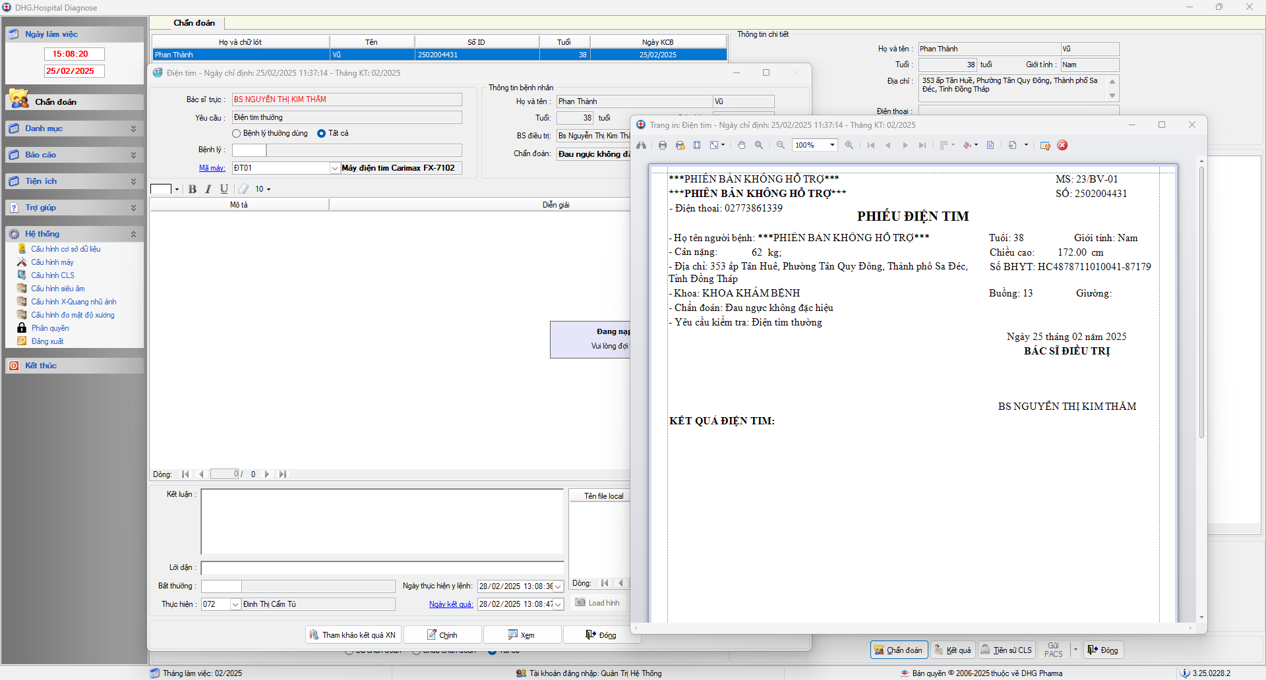Screen dimensions: 1266x680
Task: Toggle Italic in the description editor
Action: 208,189
